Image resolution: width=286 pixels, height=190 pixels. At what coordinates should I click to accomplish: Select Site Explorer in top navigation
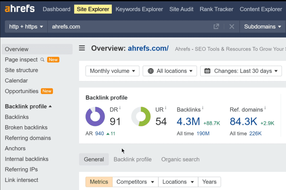point(93,9)
